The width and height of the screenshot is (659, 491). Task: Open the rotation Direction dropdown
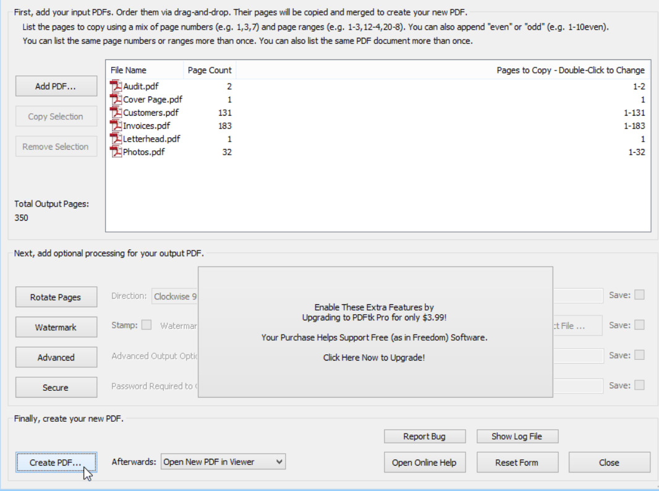(x=175, y=296)
